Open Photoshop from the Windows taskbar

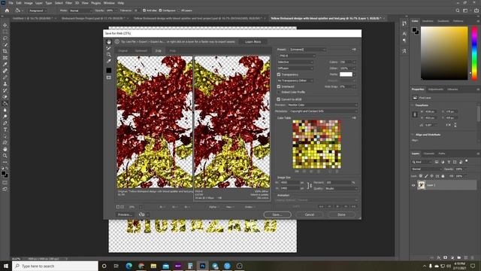point(202,266)
